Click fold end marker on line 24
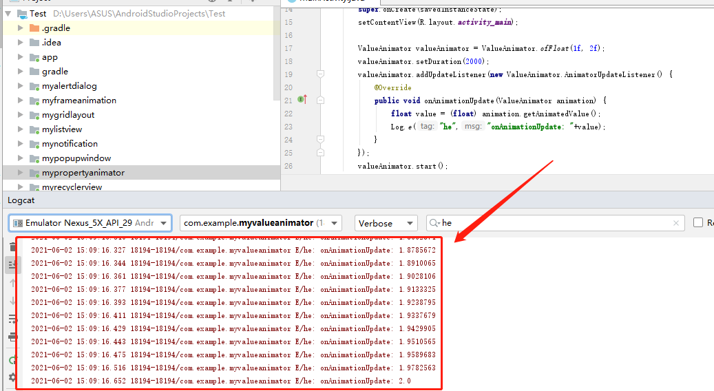 (321, 139)
